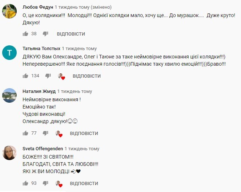Like Наталия Жмуд's comment
This screenshot has height=192, width=241.
tap(25, 133)
